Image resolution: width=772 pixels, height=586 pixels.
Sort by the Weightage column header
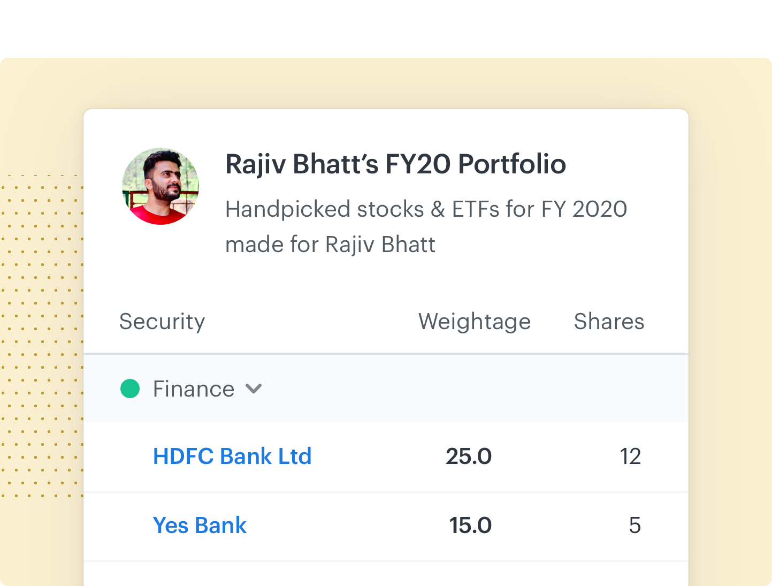tap(475, 322)
